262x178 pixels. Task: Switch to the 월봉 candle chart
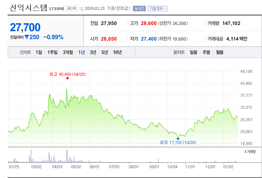(x=219, y=52)
